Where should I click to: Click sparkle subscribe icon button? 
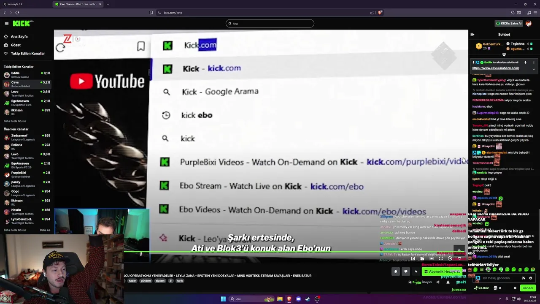coord(416,271)
